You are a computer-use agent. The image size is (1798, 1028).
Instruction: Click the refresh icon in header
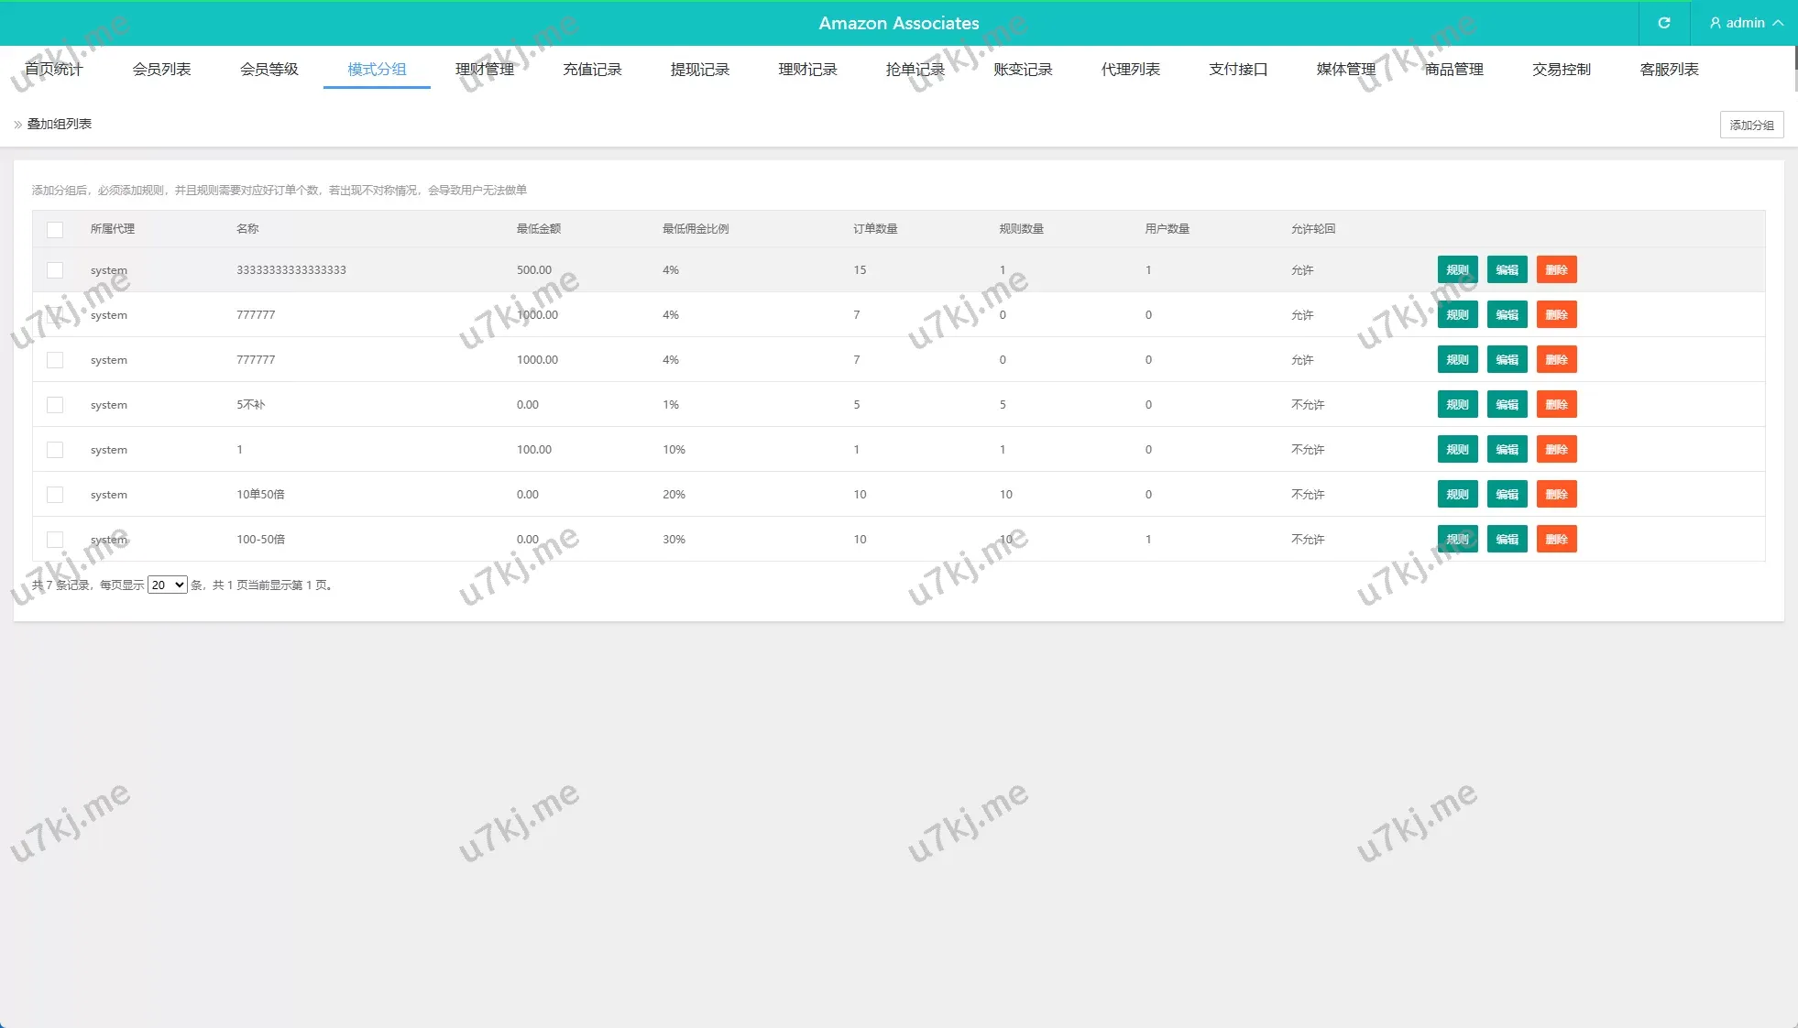tap(1664, 23)
